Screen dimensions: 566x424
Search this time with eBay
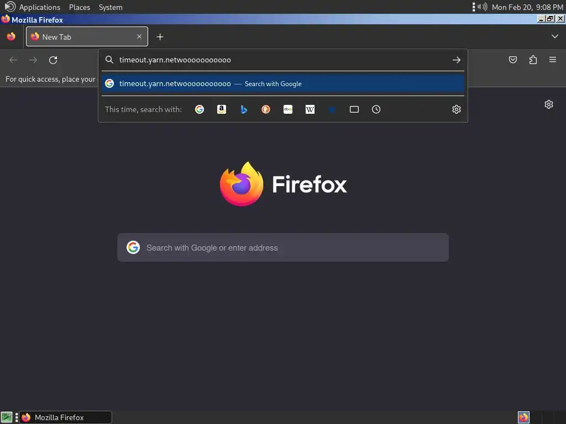[x=288, y=109]
